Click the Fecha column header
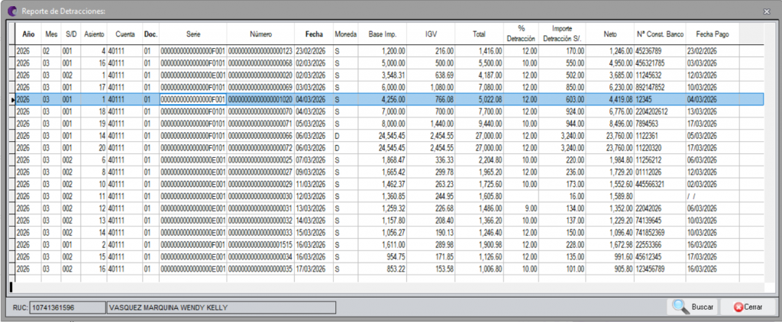This screenshot has width=782, height=322. 314,34
